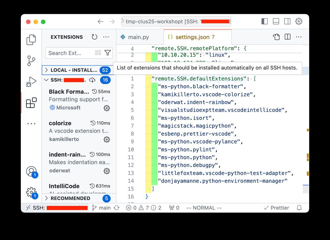This screenshot has width=330, height=240.
Task: Manage the colorize extension gear
Action: pyautogui.click(x=107, y=139)
